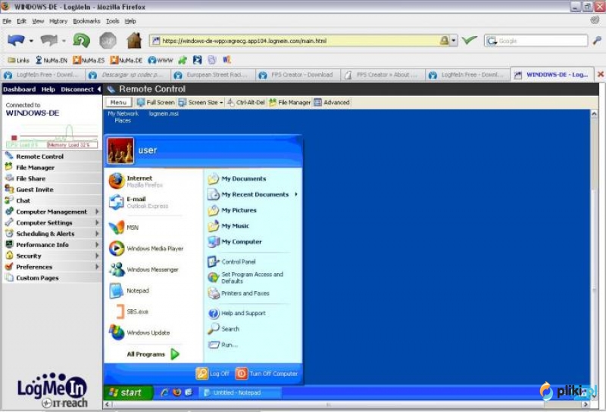
Task: Send Ctrl-Alt-Del to remote computer
Action: click(x=245, y=102)
